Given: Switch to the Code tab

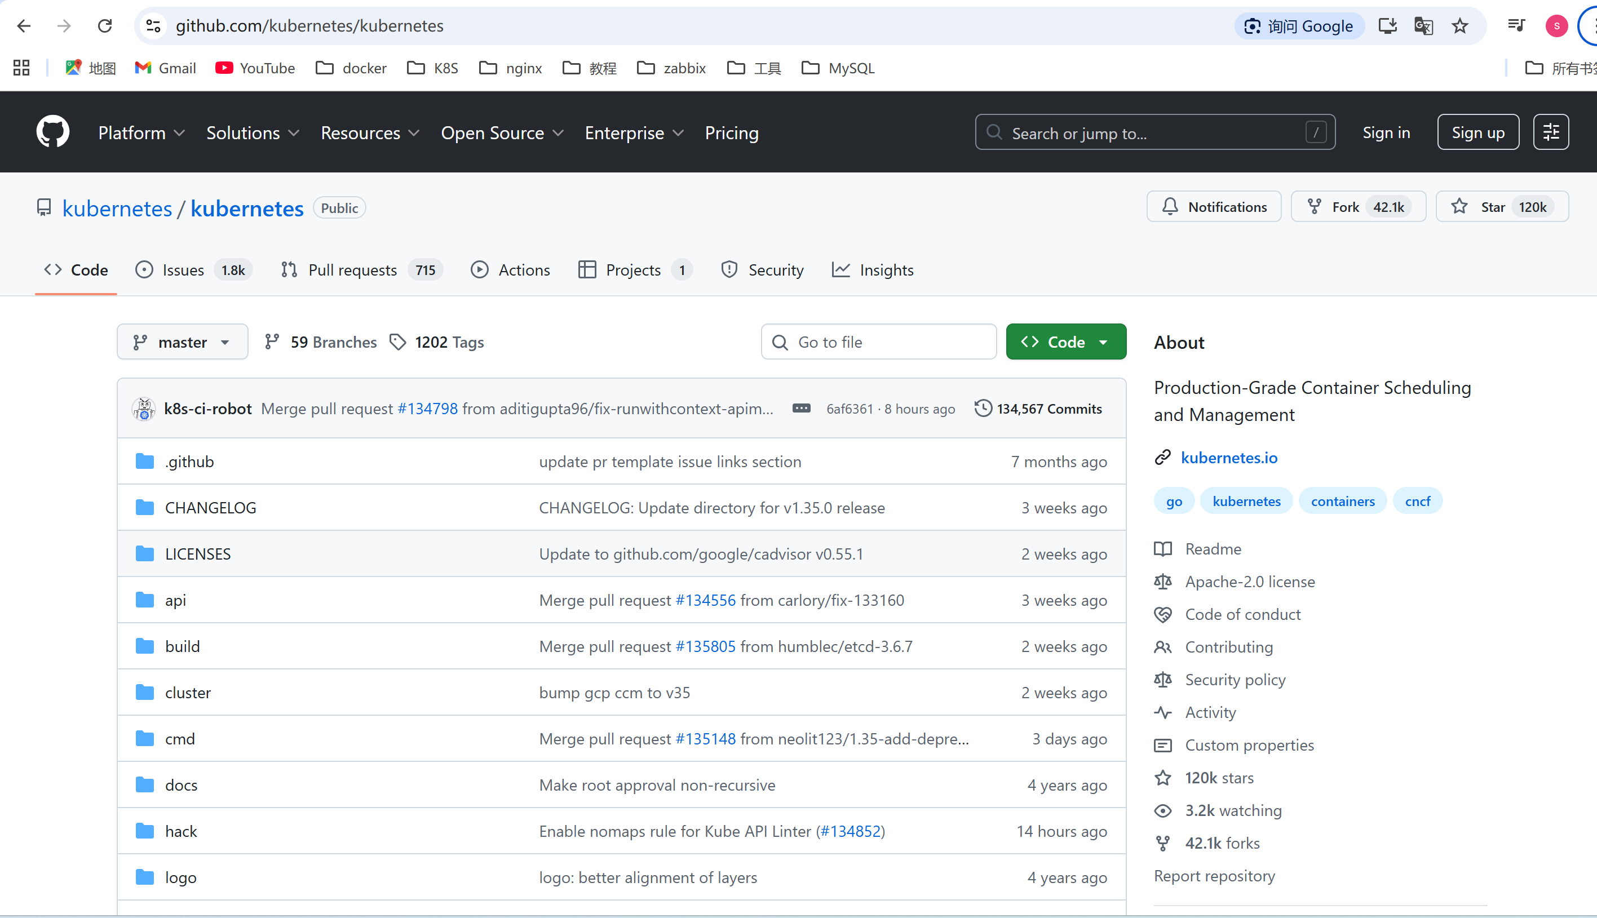Looking at the screenshot, I should [76, 270].
